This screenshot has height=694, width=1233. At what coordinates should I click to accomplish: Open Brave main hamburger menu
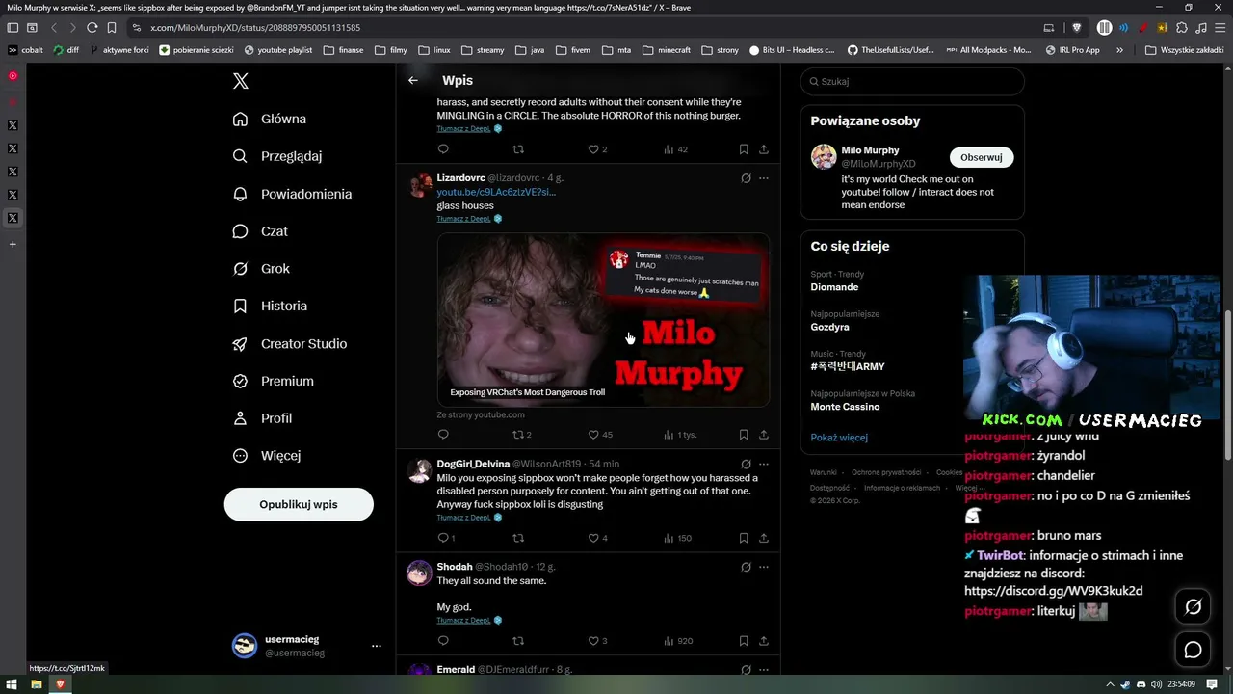pos(1220,28)
